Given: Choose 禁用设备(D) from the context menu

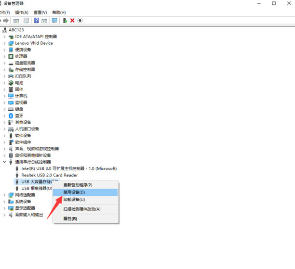Looking at the screenshot, I should pyautogui.click(x=74, y=192).
